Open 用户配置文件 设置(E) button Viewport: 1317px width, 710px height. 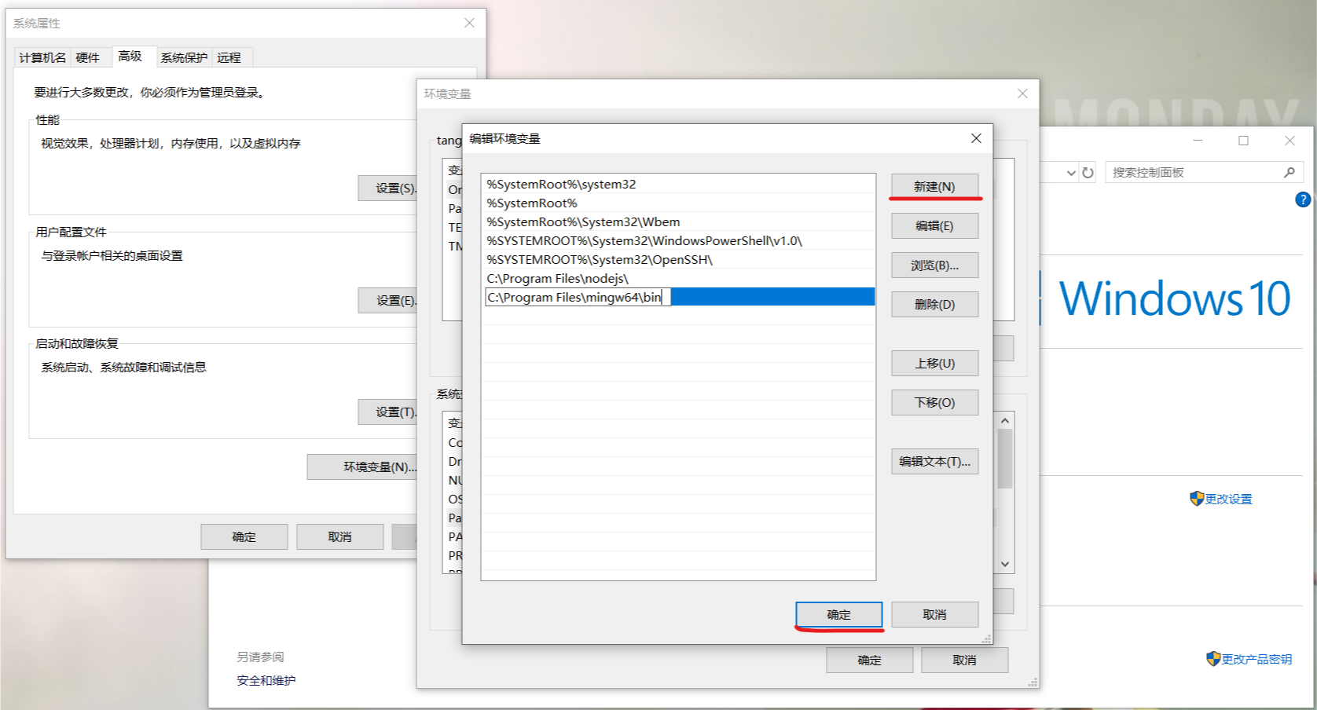[x=388, y=300]
